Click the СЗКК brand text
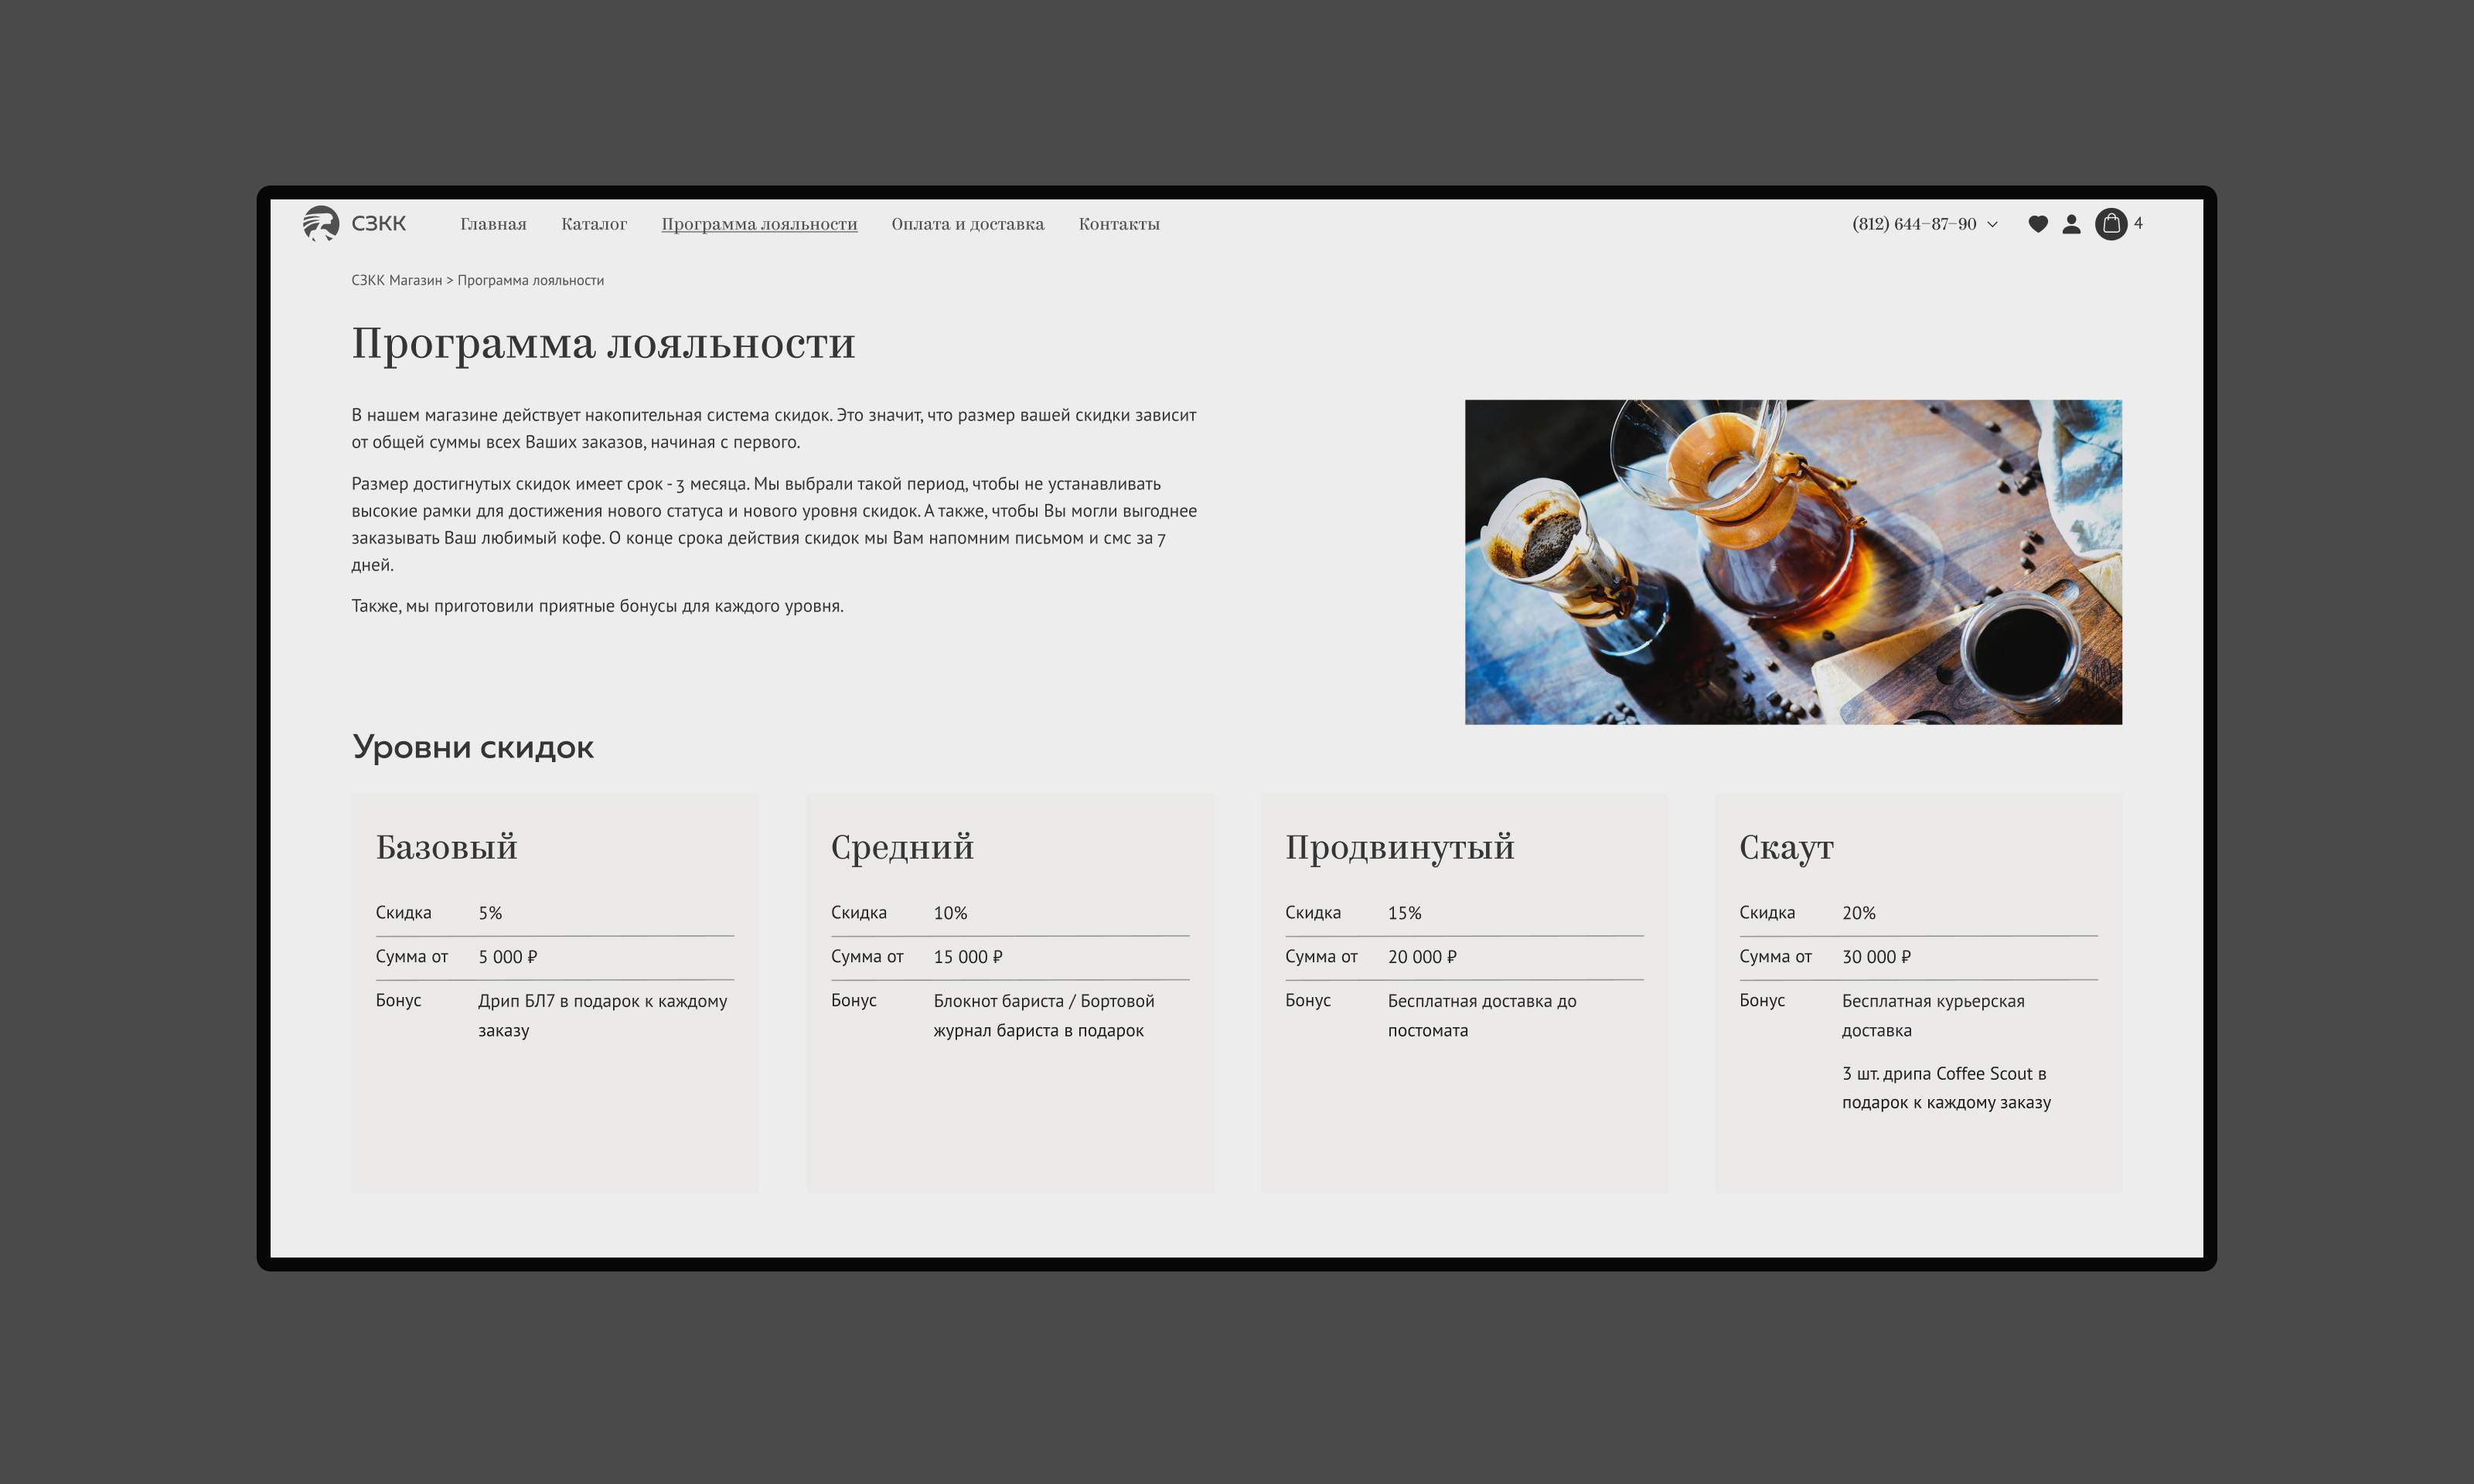Image resolution: width=2474 pixels, height=1484 pixels. (x=379, y=224)
